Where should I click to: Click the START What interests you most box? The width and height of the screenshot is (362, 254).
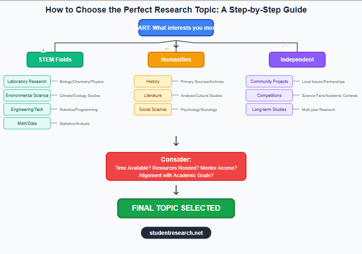point(176,27)
